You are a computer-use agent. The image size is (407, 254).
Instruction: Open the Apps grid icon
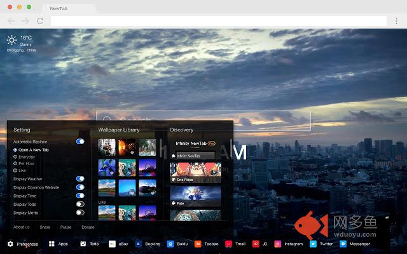[52, 244]
